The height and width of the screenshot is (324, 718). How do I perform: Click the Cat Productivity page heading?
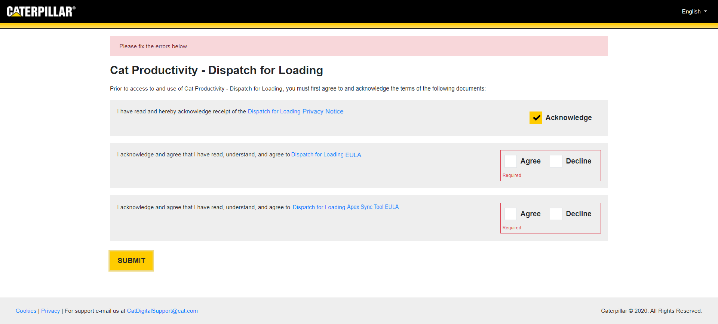216,70
